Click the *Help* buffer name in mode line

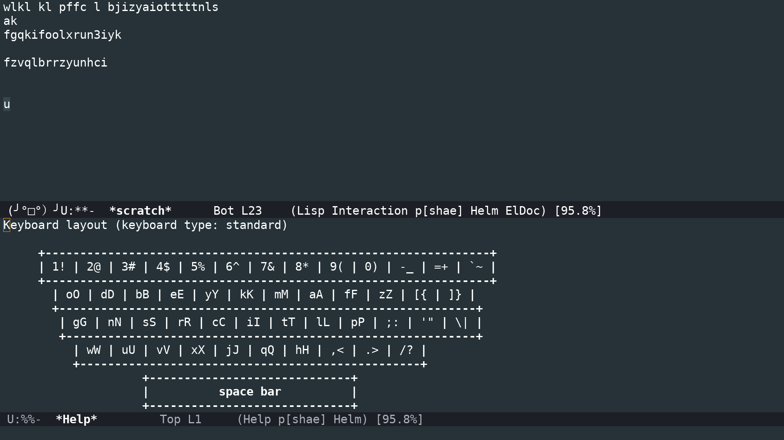(76, 419)
